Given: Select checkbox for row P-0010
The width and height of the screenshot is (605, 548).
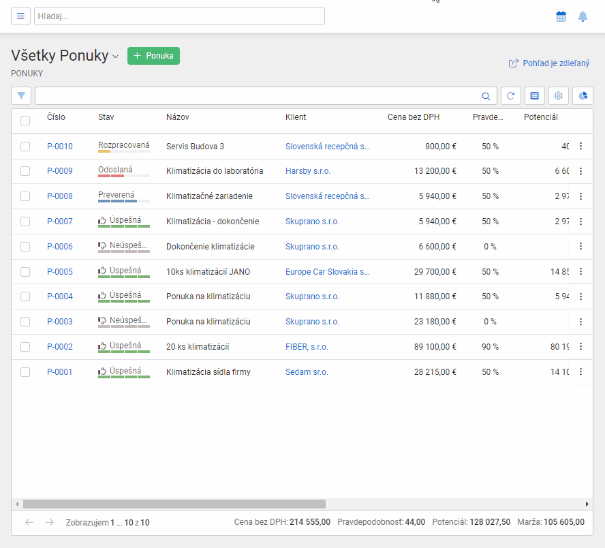Looking at the screenshot, I should (x=25, y=147).
